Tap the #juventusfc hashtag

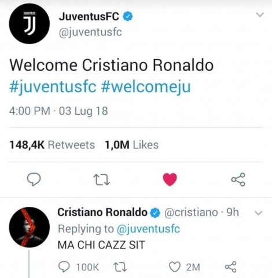pos(53,87)
